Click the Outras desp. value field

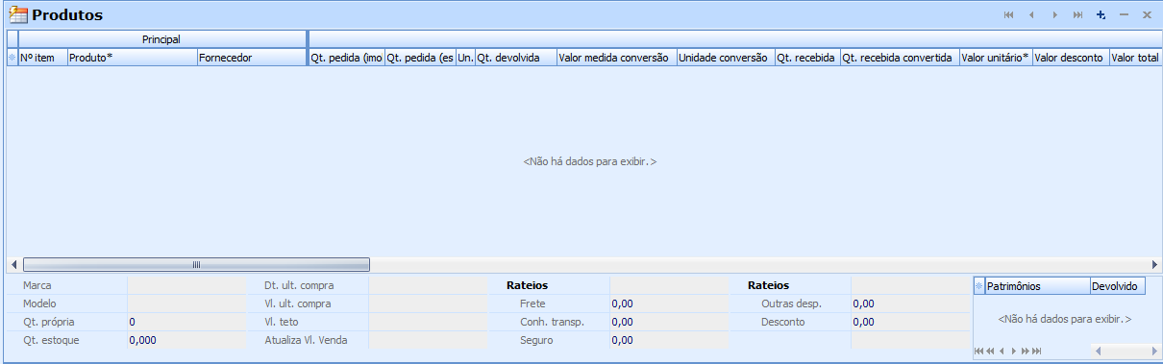click(909, 303)
